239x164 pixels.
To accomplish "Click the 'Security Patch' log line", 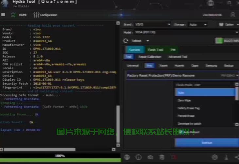I will click(x=27, y=84).
